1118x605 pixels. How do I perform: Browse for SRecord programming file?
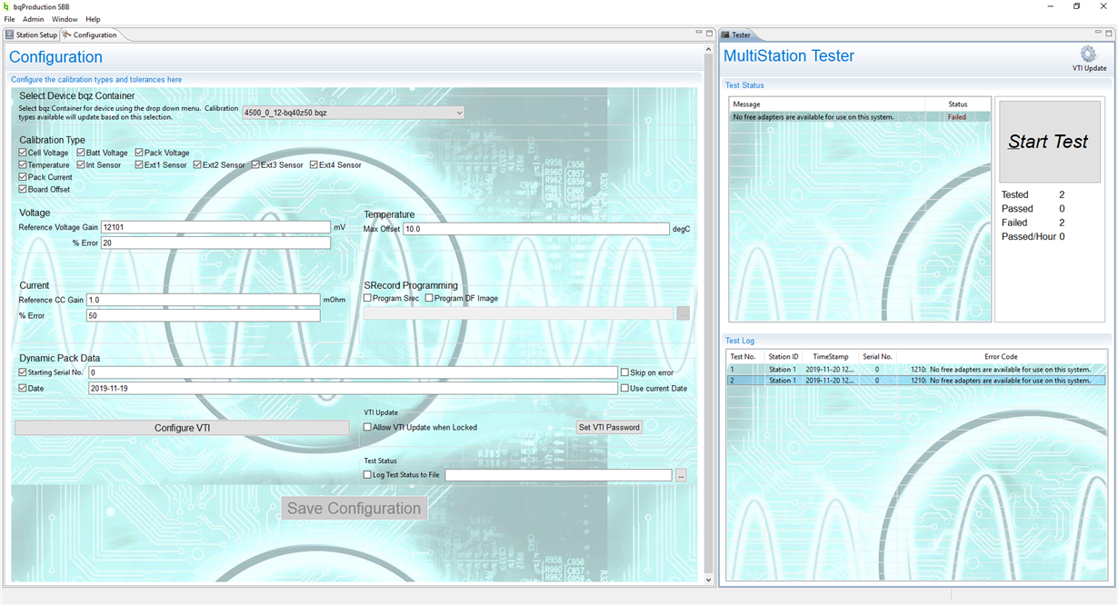tap(684, 313)
